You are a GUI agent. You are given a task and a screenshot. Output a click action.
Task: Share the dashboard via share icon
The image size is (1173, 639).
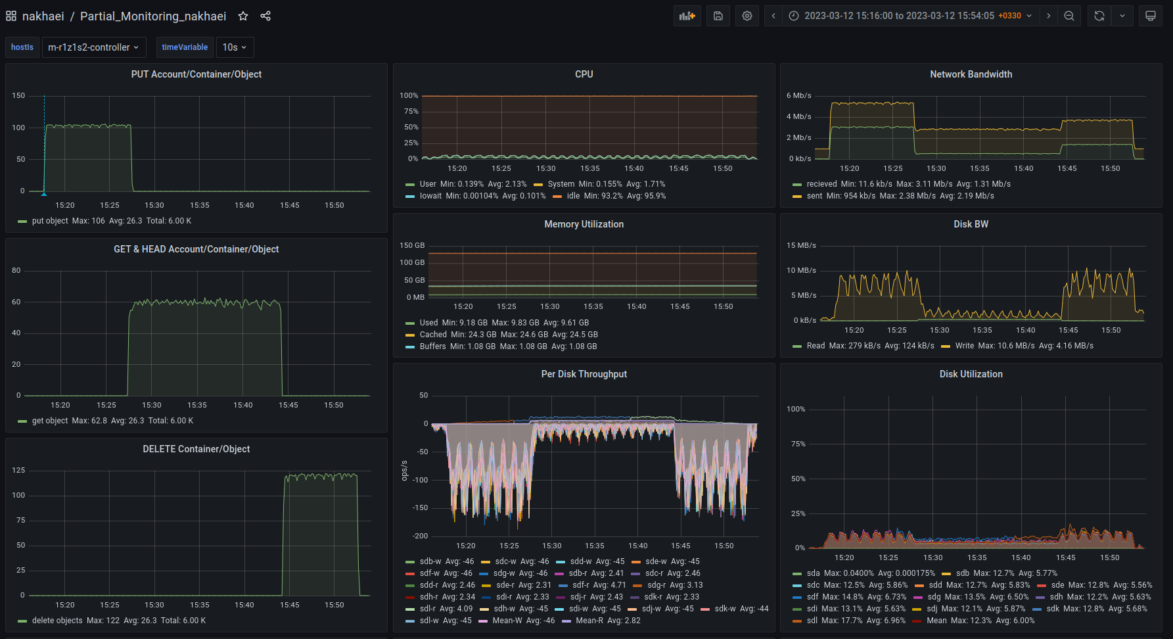(x=265, y=16)
